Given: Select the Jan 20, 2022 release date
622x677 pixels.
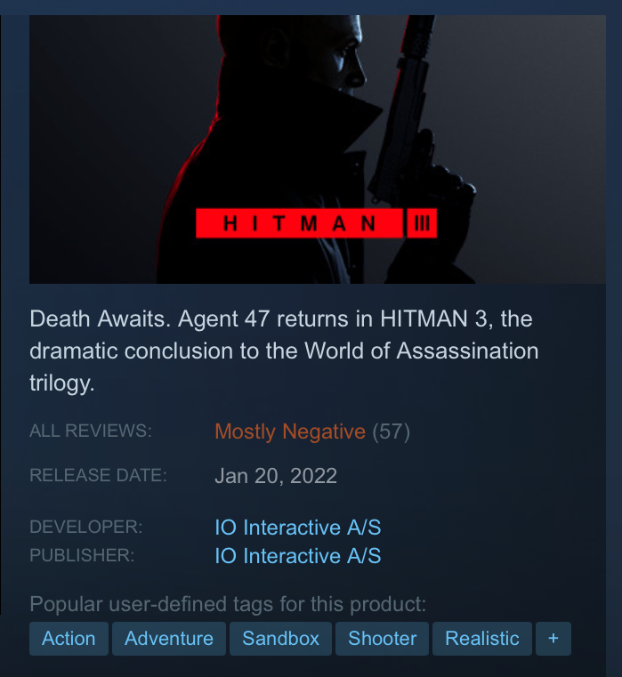Looking at the screenshot, I should (276, 476).
